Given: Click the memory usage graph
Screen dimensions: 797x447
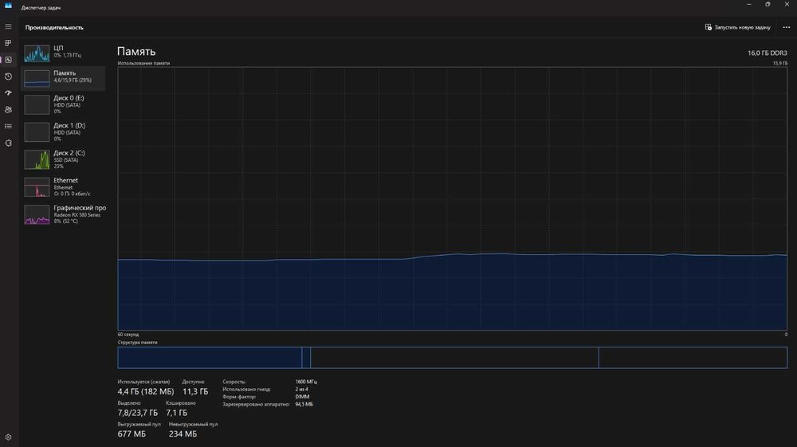Looking at the screenshot, I should tap(453, 198).
